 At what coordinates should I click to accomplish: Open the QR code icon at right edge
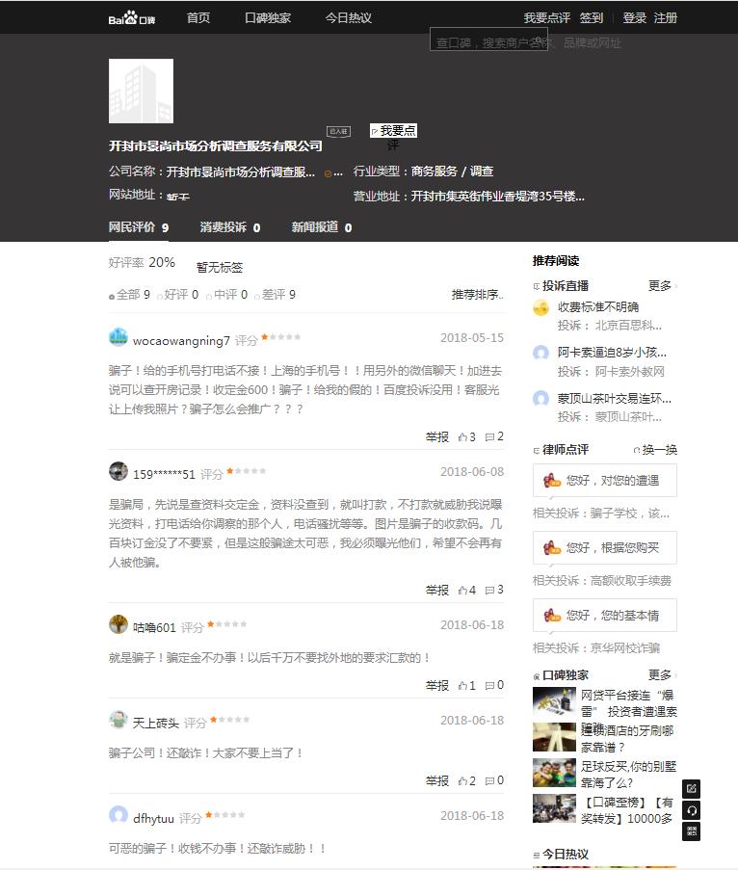[692, 831]
